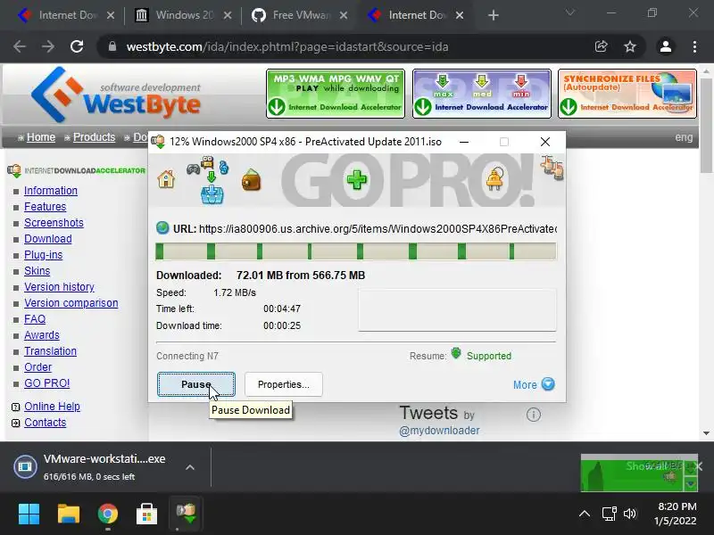
Task: Click the max med min speed banner
Action: click(x=482, y=94)
